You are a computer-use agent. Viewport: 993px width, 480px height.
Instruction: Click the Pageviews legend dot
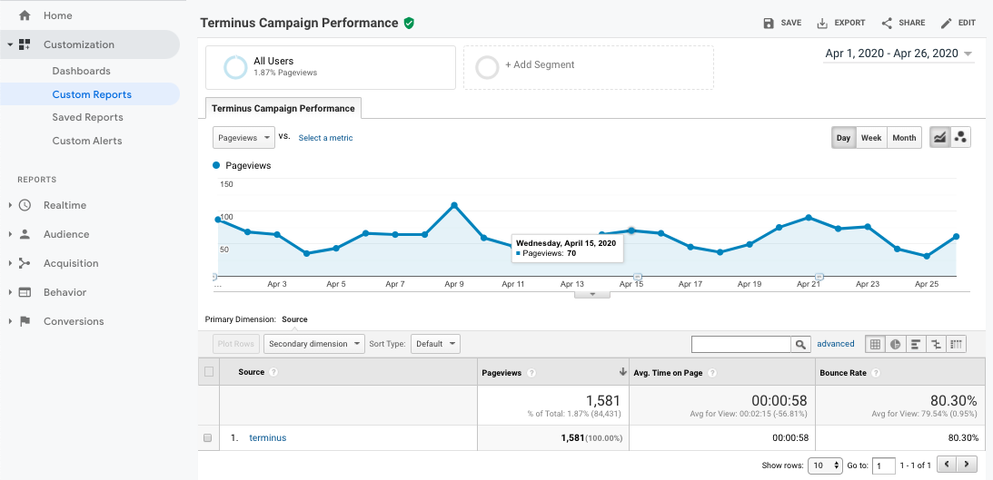point(216,165)
